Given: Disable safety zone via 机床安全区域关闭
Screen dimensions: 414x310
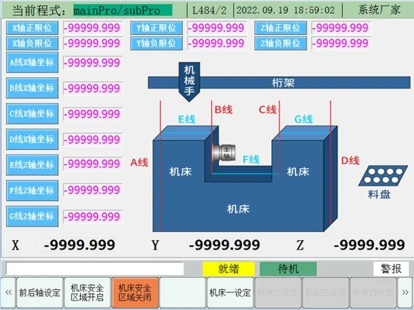Looking at the screenshot, I should 136,291.
